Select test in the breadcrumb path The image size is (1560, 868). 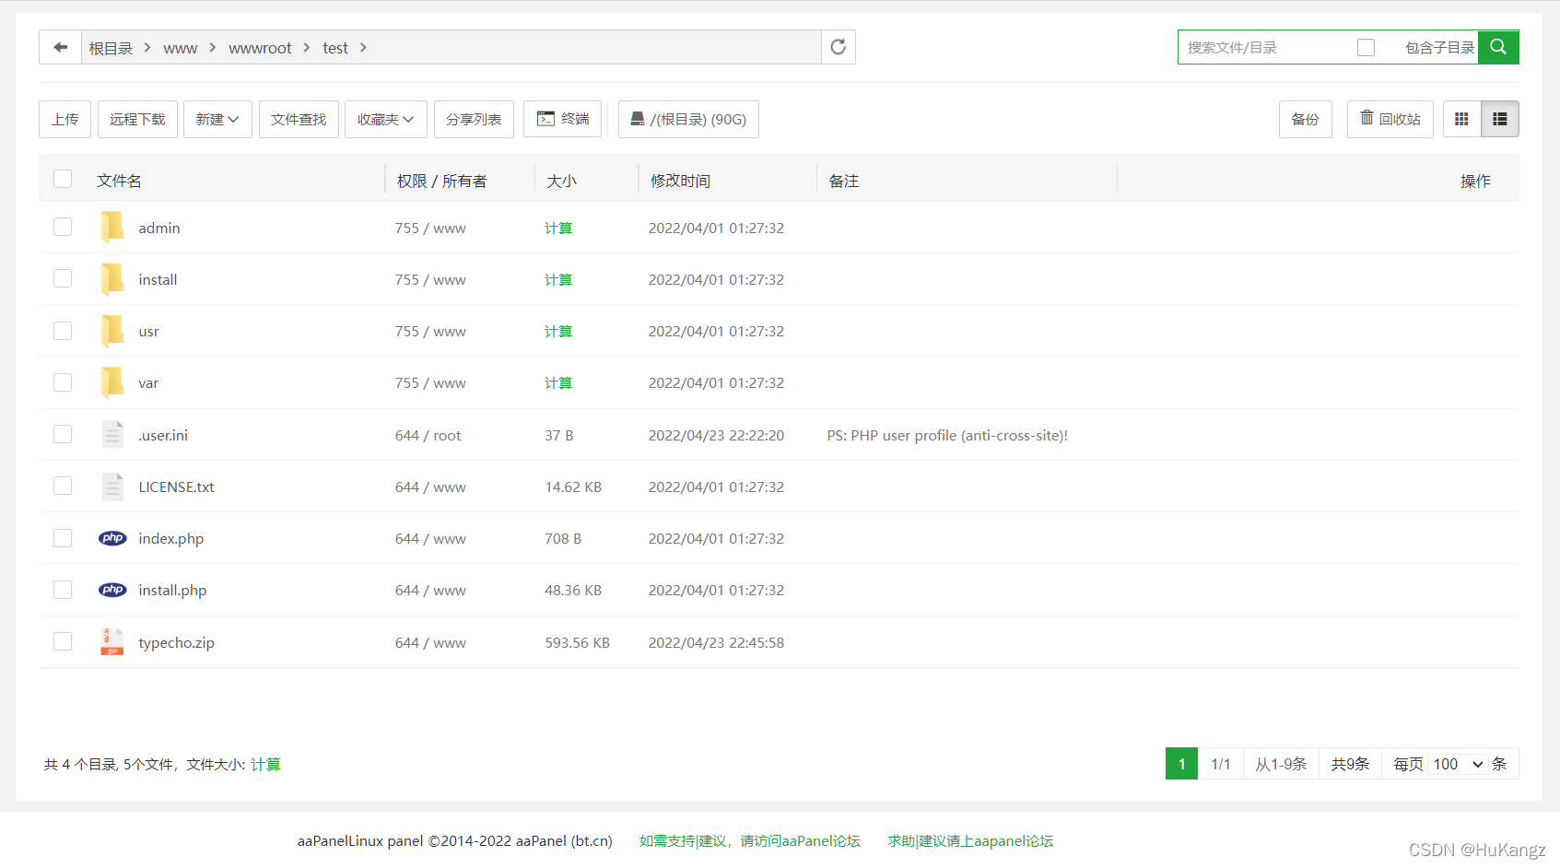click(x=335, y=48)
